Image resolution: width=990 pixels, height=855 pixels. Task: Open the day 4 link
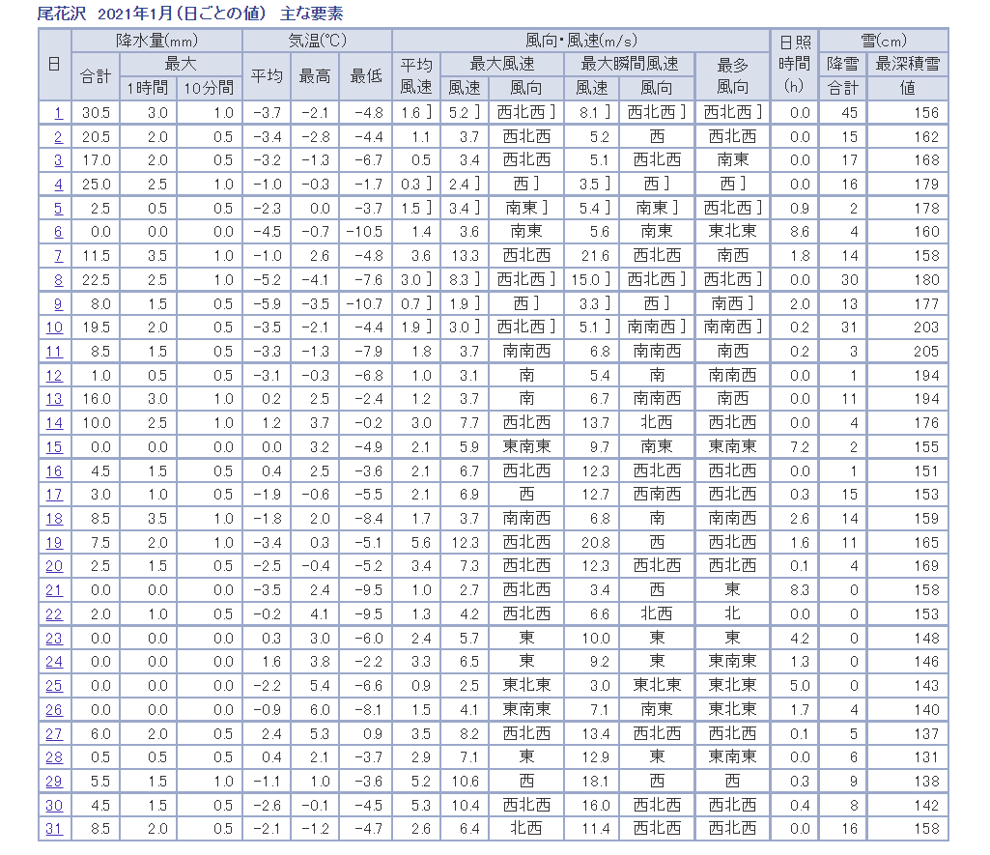(x=58, y=185)
